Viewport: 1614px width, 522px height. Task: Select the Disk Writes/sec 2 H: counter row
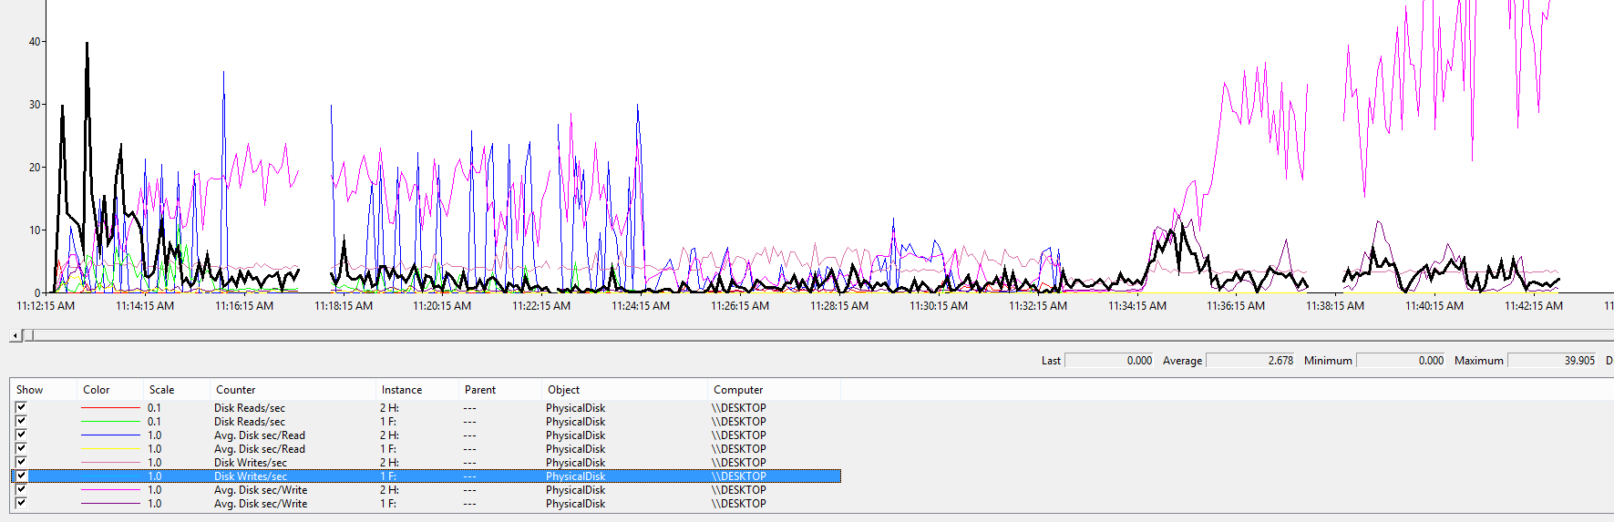point(251,463)
